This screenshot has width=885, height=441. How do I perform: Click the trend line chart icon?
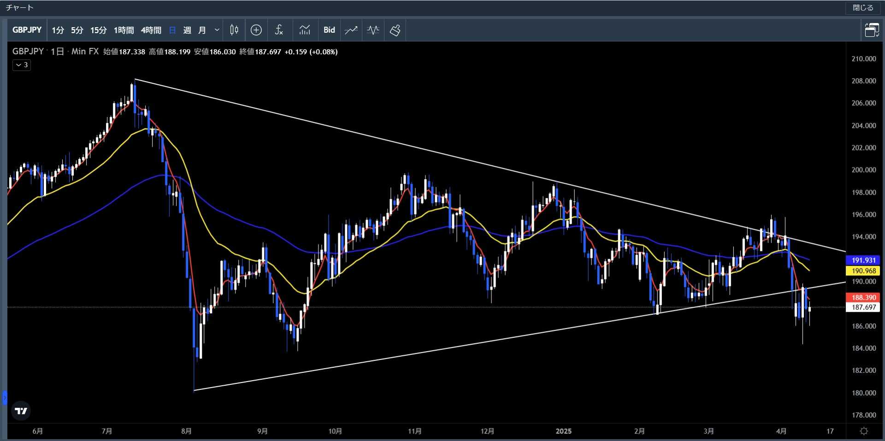[x=351, y=30]
